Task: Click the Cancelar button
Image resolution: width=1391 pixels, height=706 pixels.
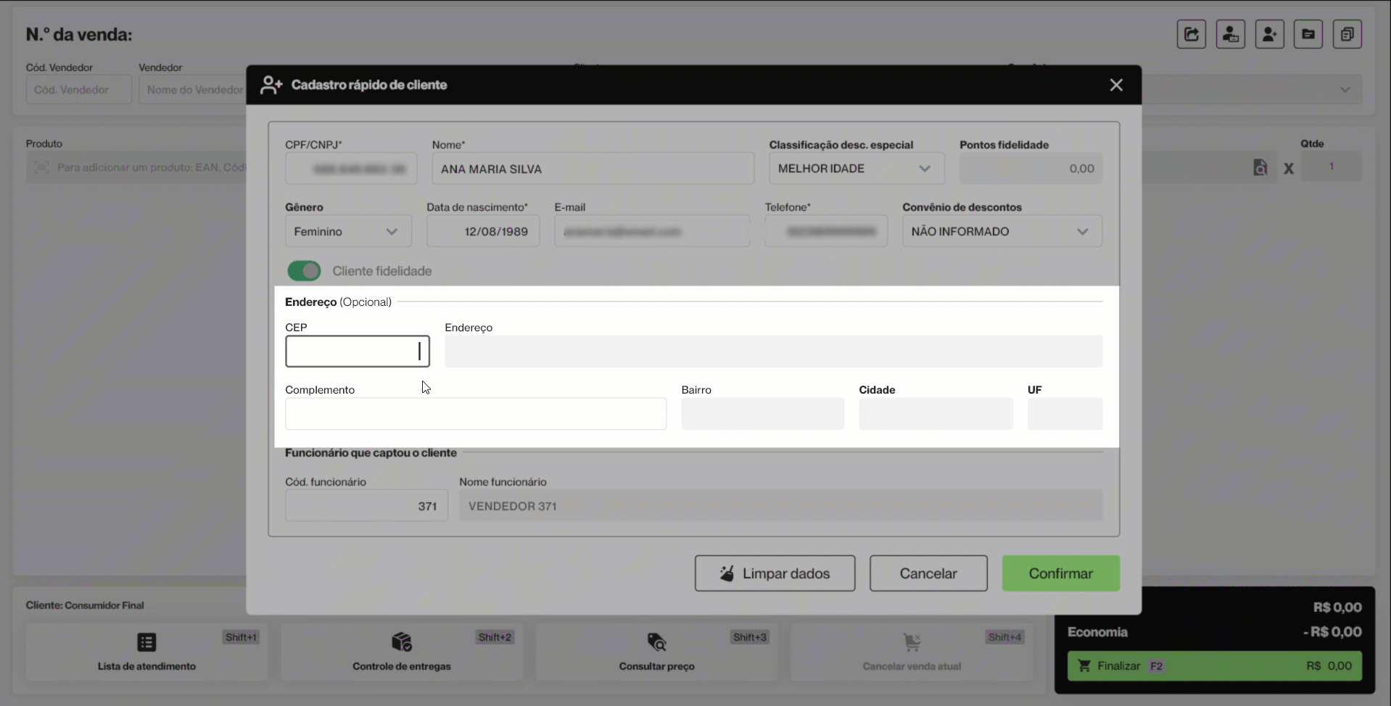Action: 928,573
